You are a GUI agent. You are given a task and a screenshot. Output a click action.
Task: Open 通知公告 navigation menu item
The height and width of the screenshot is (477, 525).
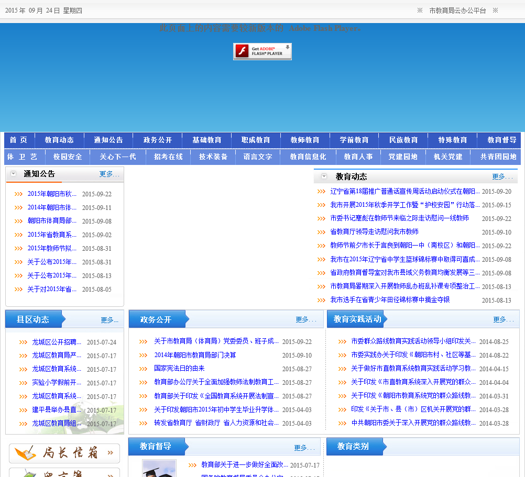pyautogui.click(x=108, y=140)
